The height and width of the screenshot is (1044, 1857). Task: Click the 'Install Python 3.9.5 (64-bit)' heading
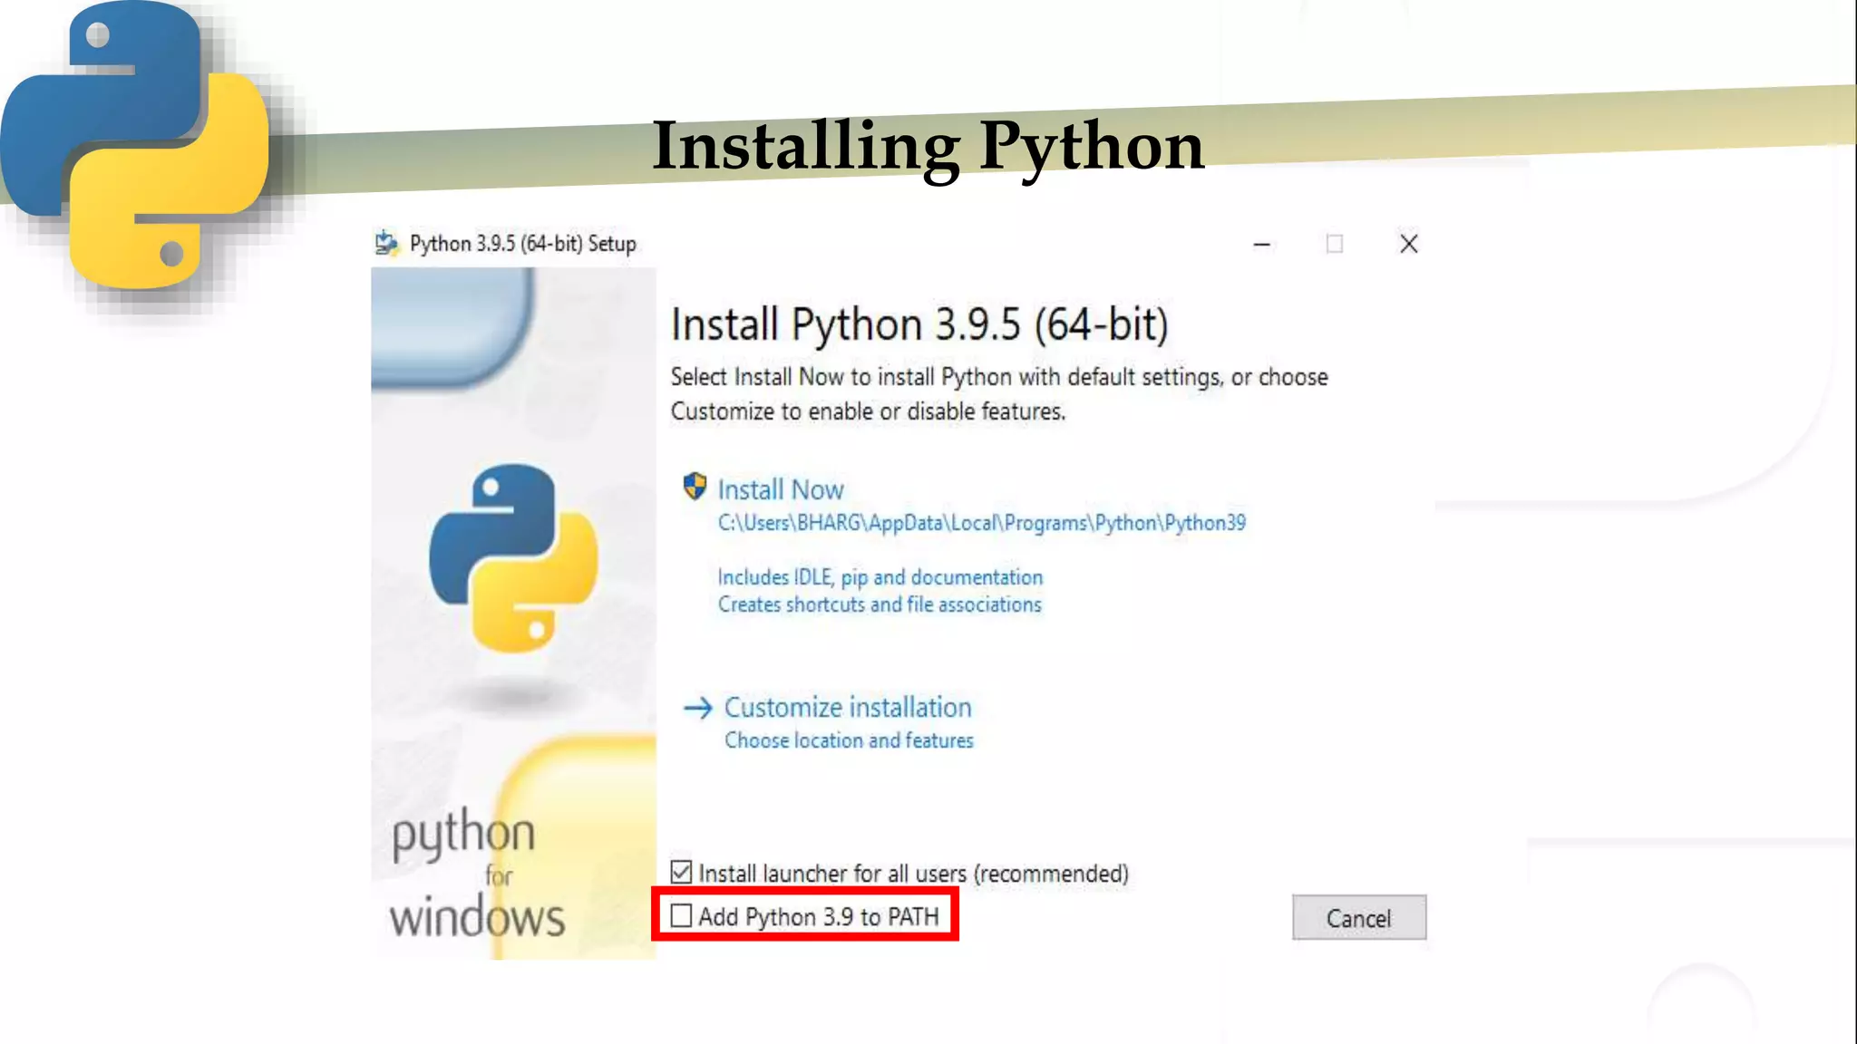coord(919,324)
